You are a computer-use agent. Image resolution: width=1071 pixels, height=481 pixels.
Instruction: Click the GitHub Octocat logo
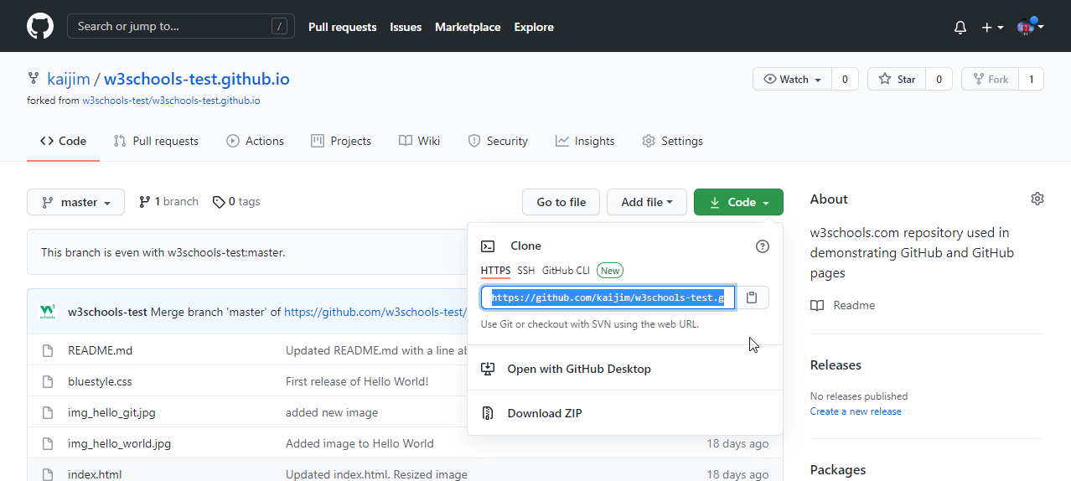point(40,27)
